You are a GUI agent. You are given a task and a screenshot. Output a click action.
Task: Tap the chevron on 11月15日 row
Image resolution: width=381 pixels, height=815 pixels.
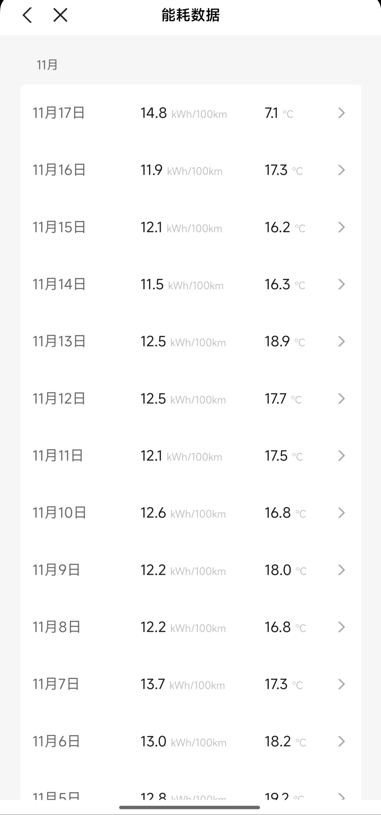[341, 227]
